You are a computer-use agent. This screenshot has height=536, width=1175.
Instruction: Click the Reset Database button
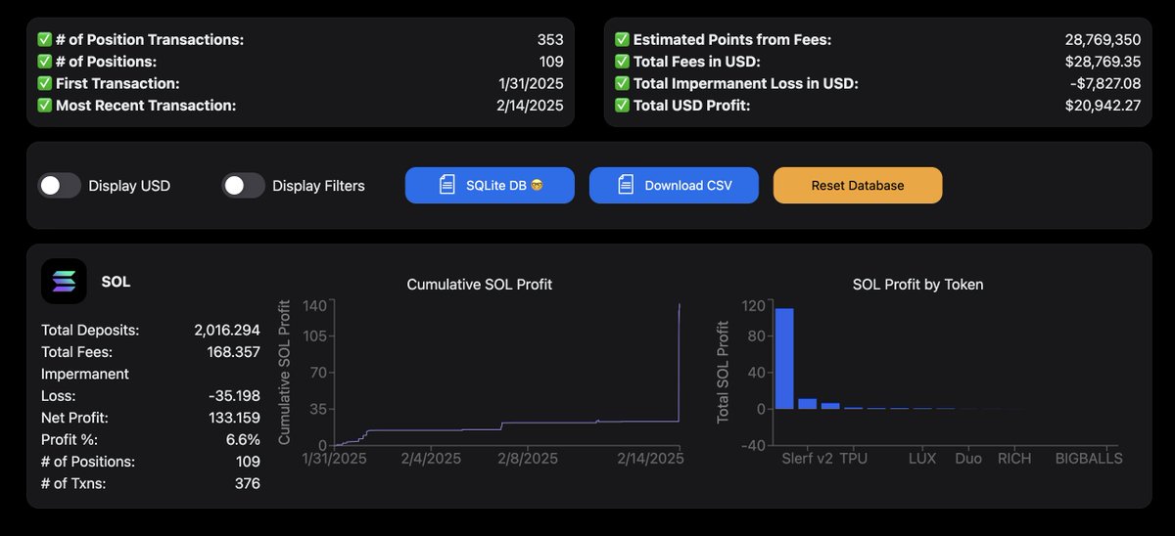[x=858, y=185]
